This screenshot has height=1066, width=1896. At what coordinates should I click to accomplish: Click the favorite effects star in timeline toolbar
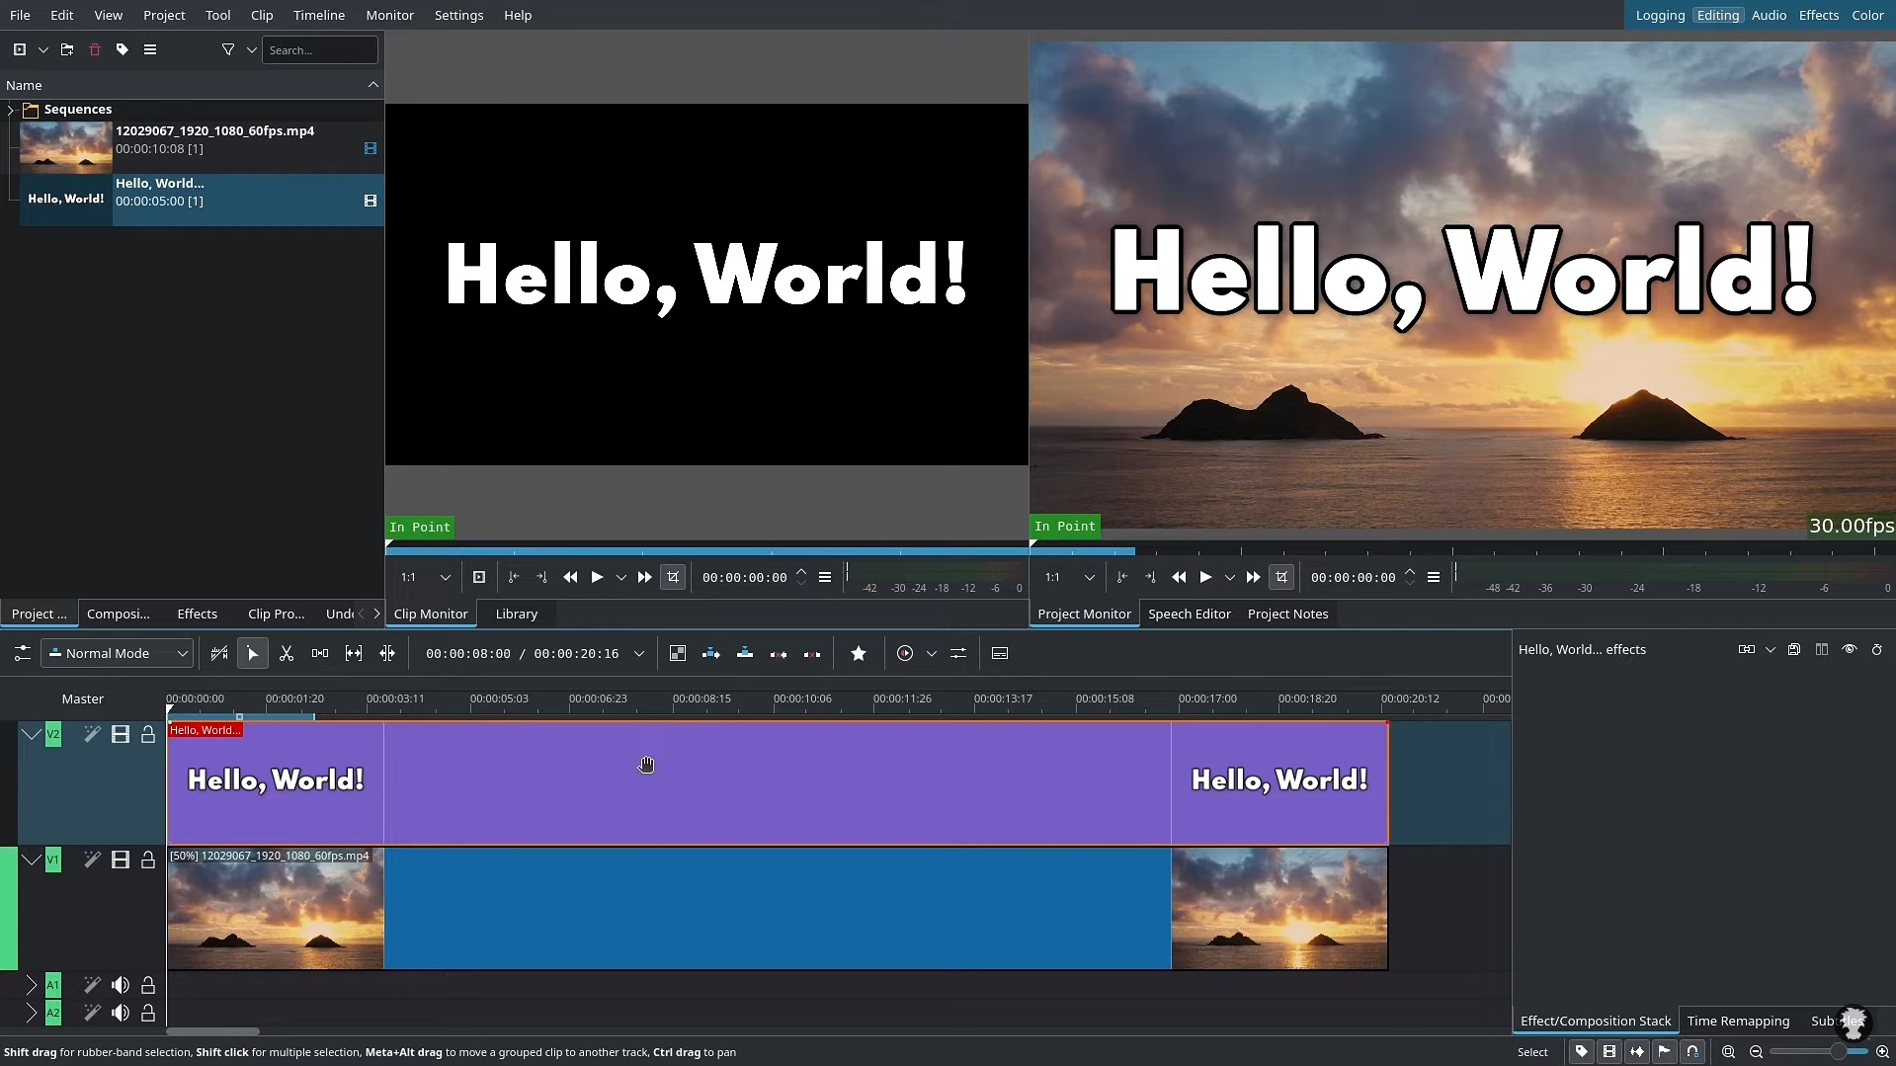[858, 653]
